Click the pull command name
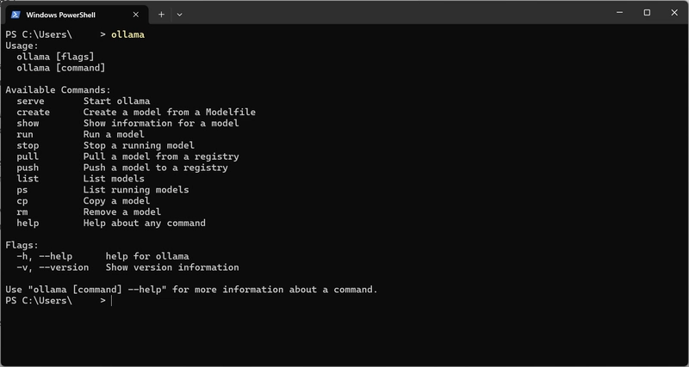 pyautogui.click(x=28, y=157)
